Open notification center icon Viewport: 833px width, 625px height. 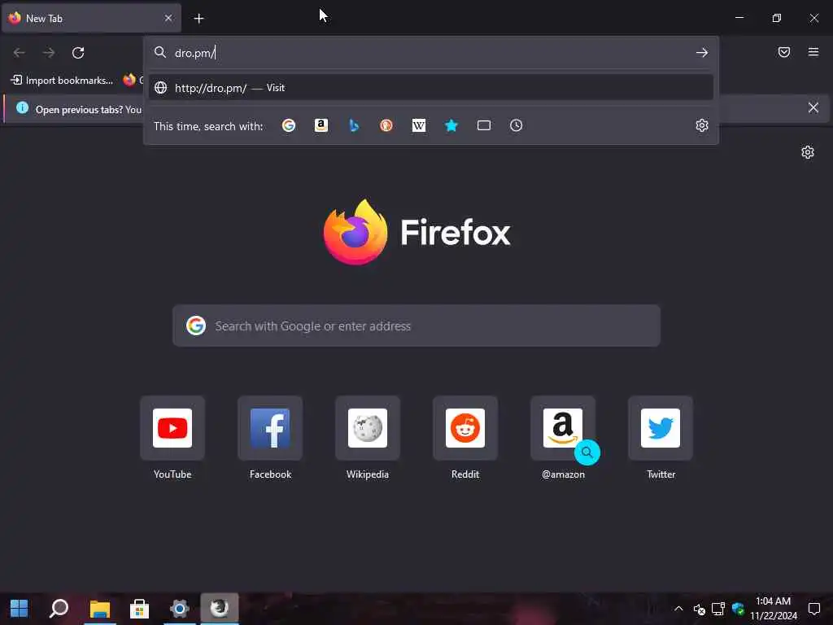click(x=813, y=609)
